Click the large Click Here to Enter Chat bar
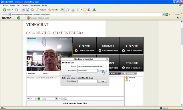Viewport: 183px width, 110px height. tap(75, 103)
